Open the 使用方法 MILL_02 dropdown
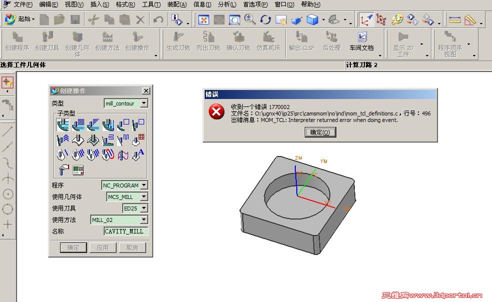The width and height of the screenshot is (492, 302). tap(144, 219)
